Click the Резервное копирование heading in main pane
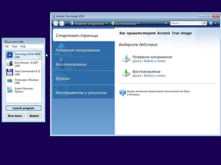 pos(152,57)
